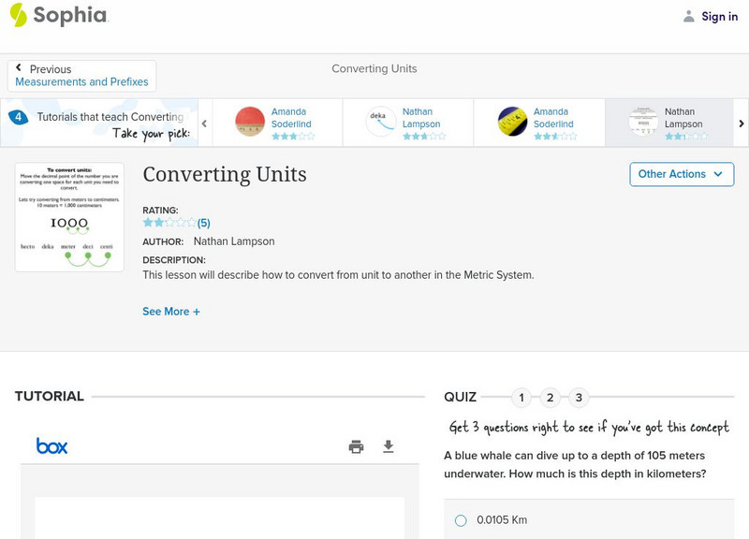Go to previous Measurements and Prefixes lesson
Image resolution: width=749 pixels, height=539 pixels.
click(81, 76)
